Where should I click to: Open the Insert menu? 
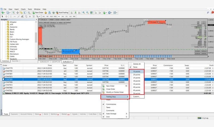pos(17,9)
